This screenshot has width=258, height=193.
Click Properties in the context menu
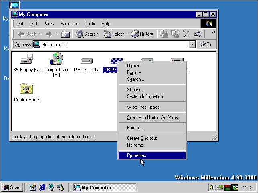(152, 155)
